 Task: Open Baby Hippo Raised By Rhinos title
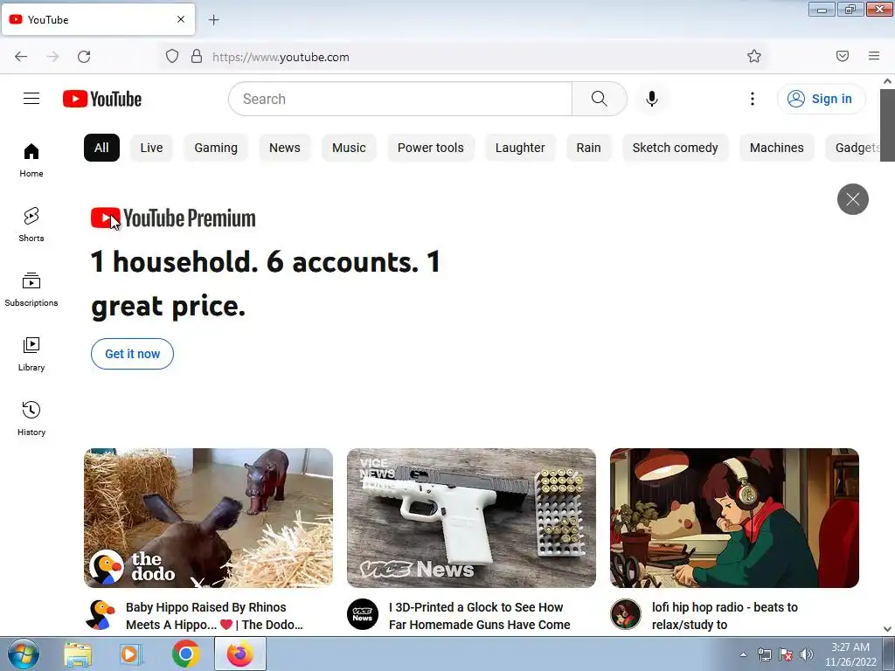pos(214,616)
